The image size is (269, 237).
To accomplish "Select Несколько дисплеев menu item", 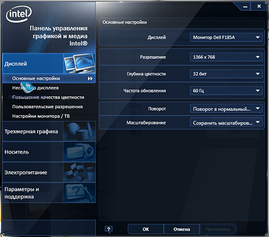I will click(36, 88).
